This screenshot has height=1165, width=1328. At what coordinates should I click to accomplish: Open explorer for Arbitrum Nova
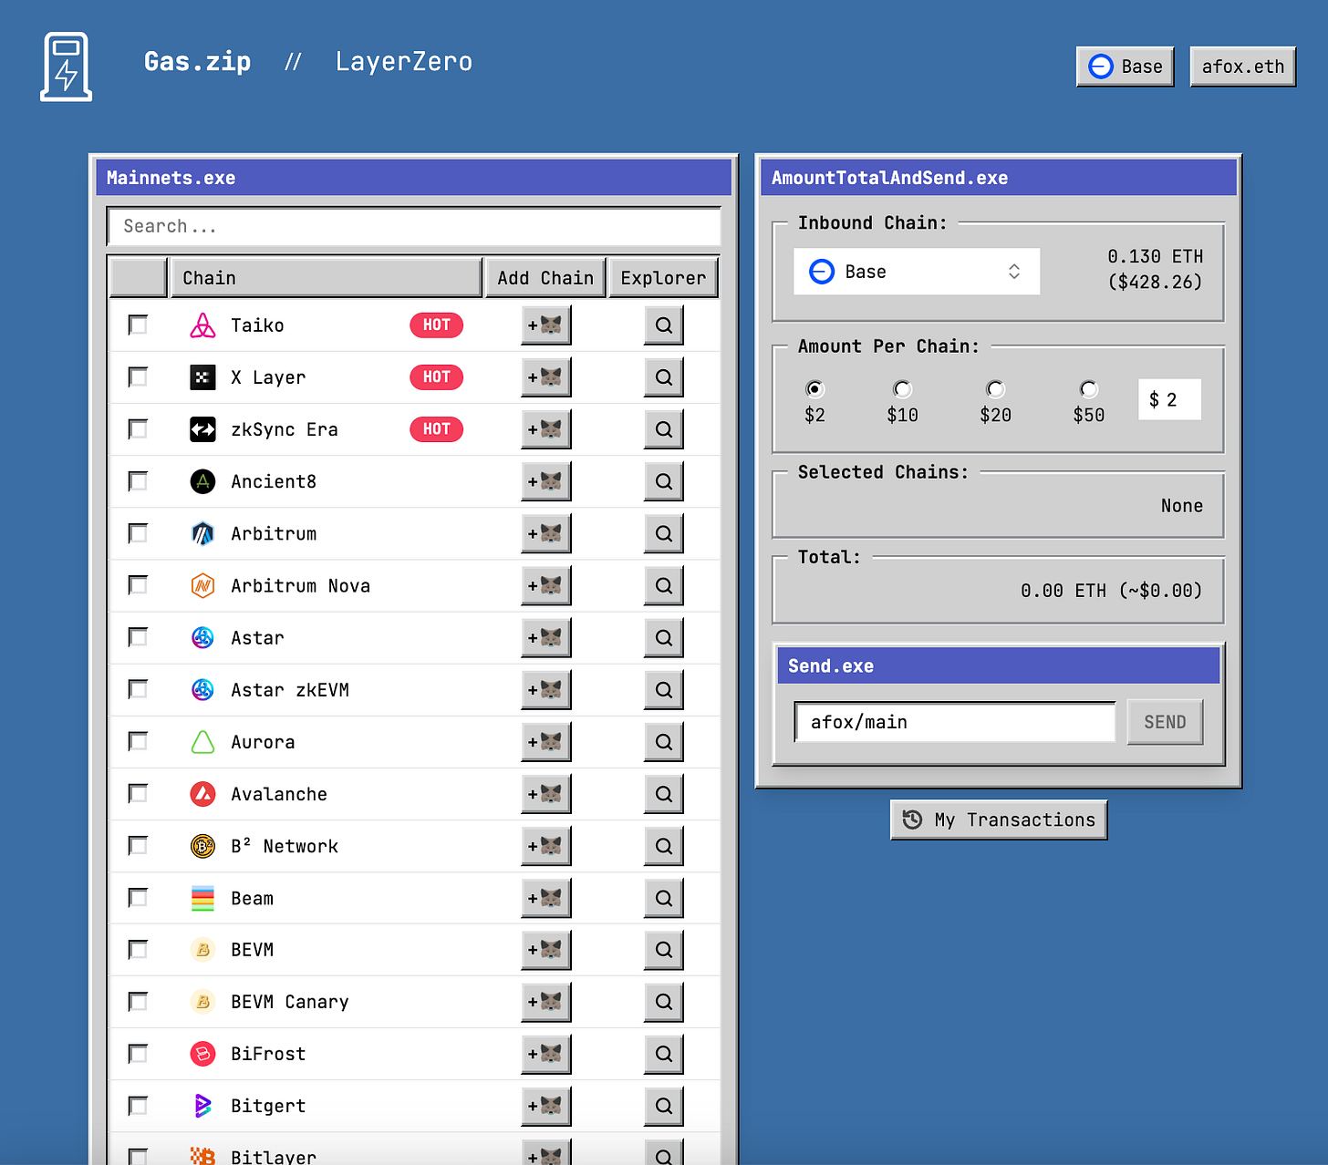tap(663, 585)
